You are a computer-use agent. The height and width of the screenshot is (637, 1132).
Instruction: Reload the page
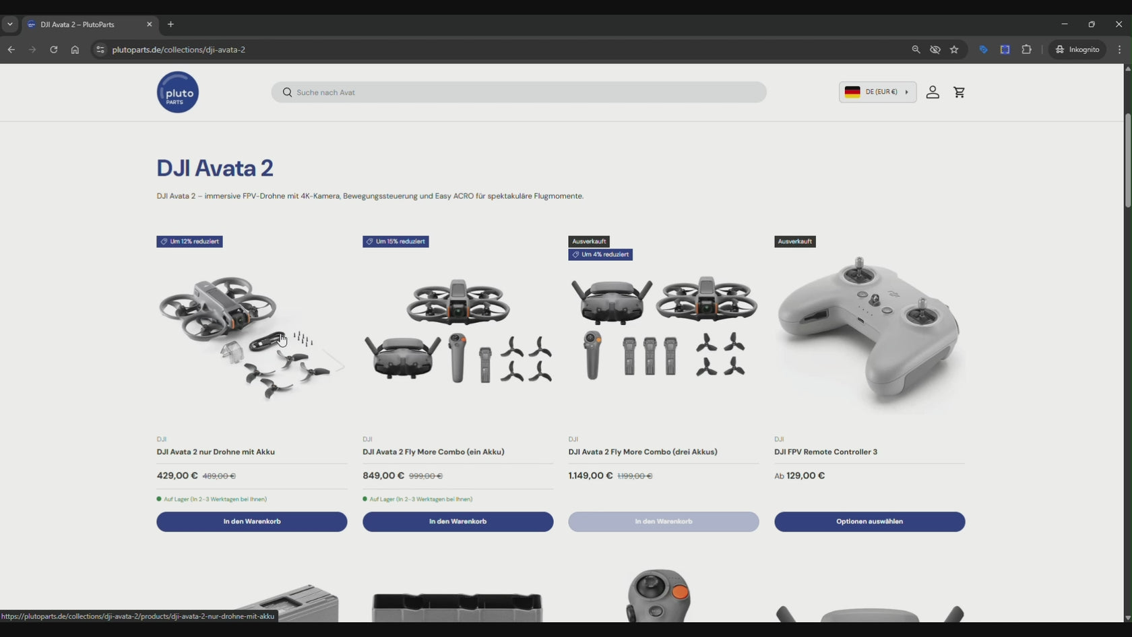tap(53, 50)
